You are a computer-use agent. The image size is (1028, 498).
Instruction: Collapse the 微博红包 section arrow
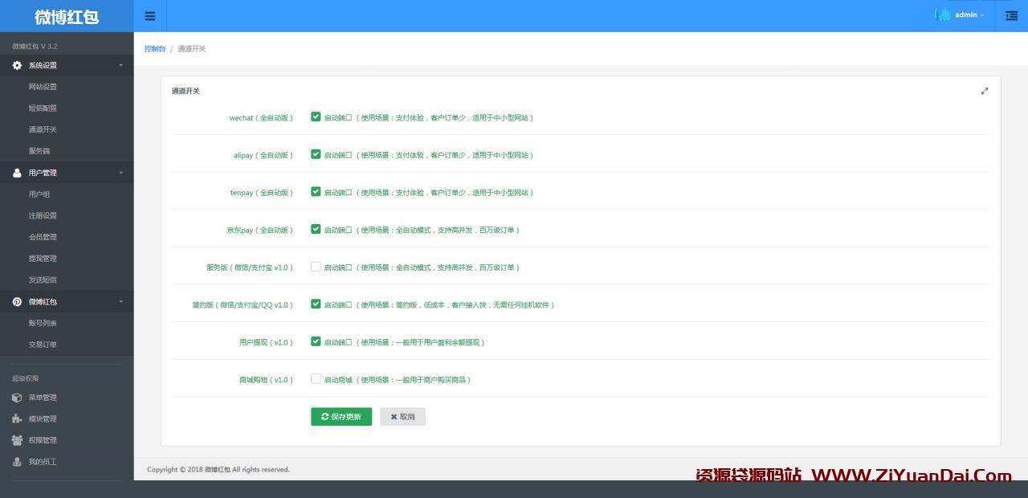click(x=121, y=302)
